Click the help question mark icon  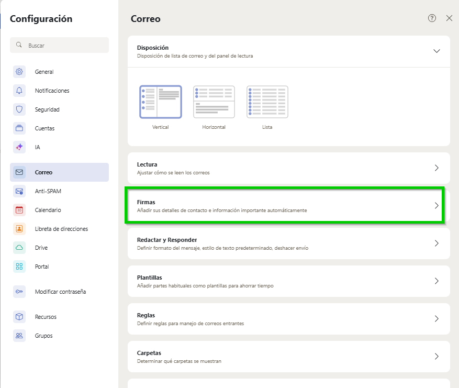point(432,18)
